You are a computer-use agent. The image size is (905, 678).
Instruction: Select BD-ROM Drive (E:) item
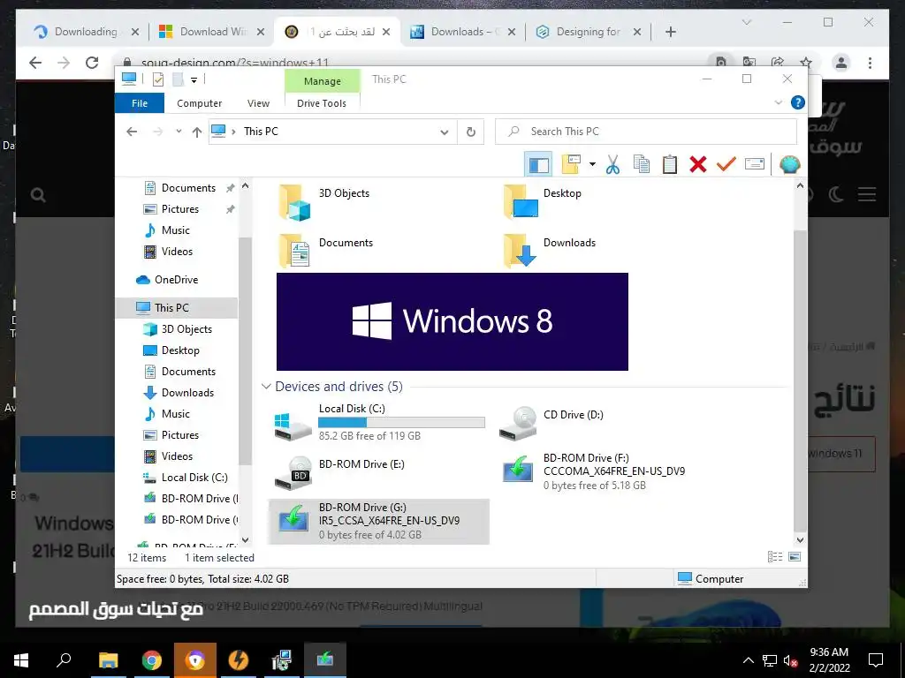(340, 472)
